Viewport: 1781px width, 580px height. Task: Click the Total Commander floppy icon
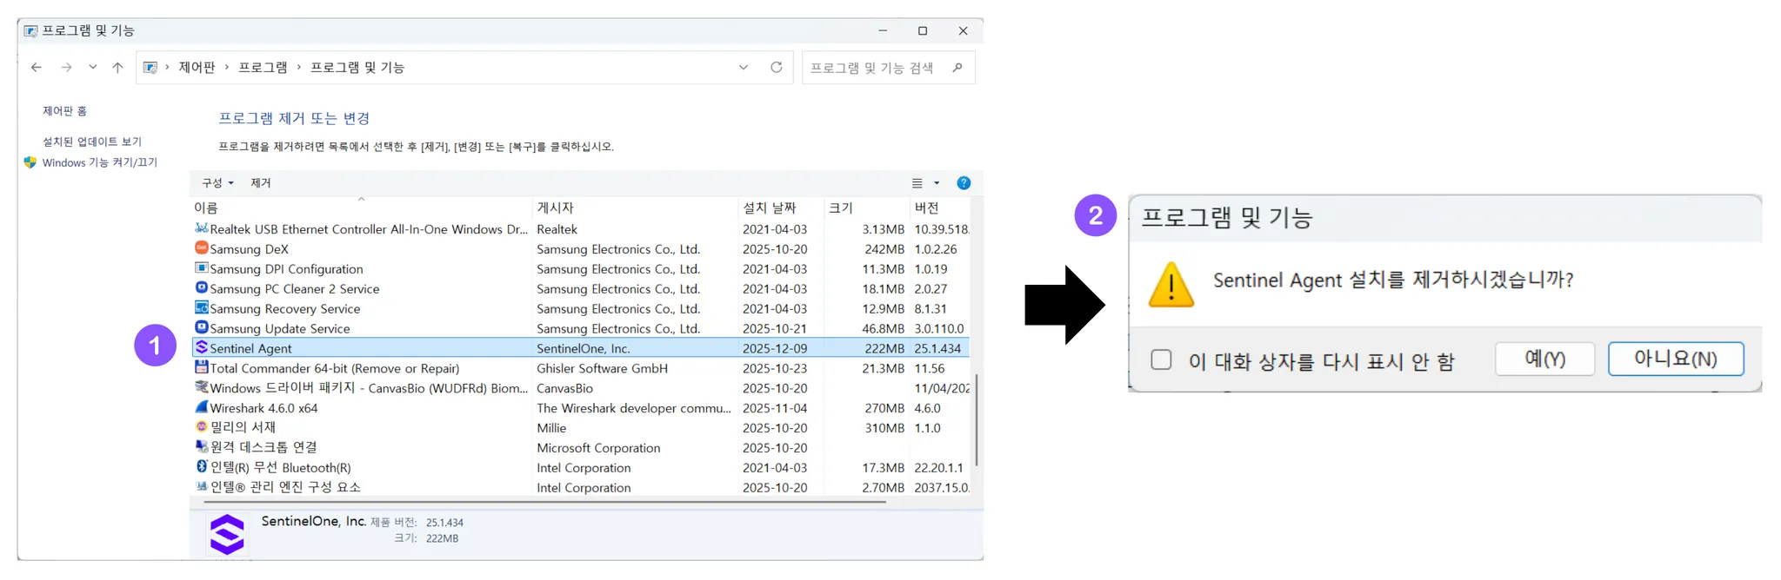pos(201,367)
